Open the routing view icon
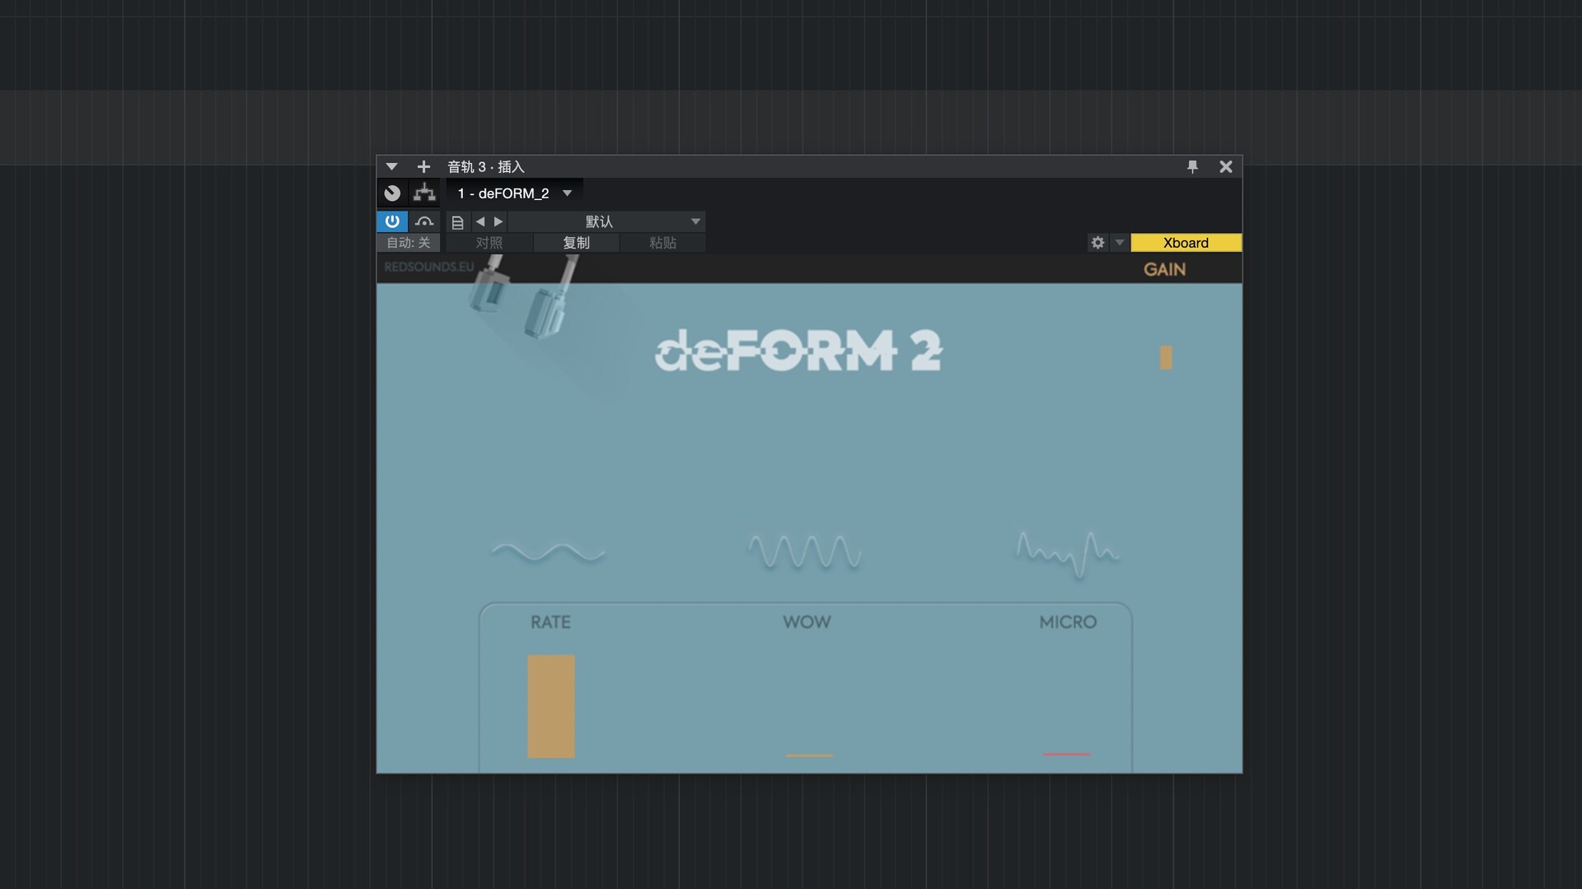 coord(424,193)
